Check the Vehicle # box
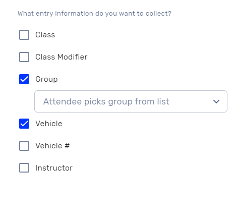Image resolution: width=235 pixels, height=222 pixels. (x=24, y=146)
